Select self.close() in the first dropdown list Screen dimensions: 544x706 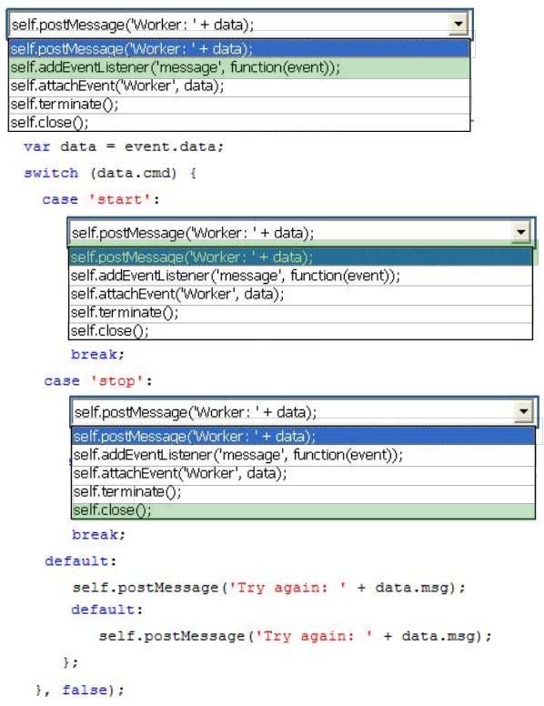coord(239,123)
